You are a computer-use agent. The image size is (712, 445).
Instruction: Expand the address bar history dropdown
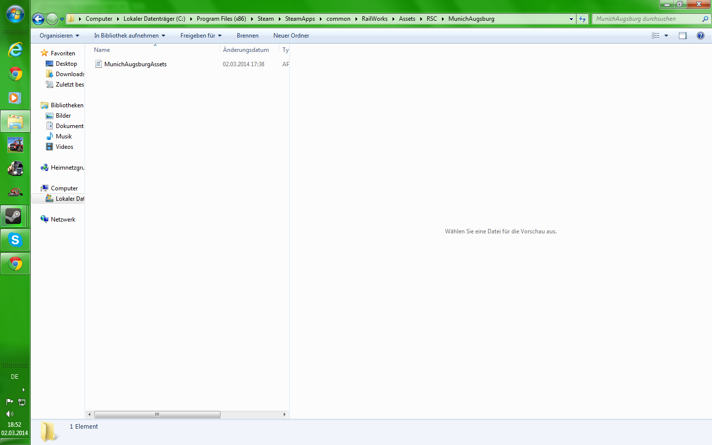click(571, 19)
